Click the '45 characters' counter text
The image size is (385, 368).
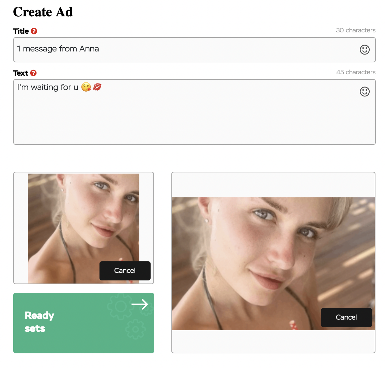pos(356,72)
